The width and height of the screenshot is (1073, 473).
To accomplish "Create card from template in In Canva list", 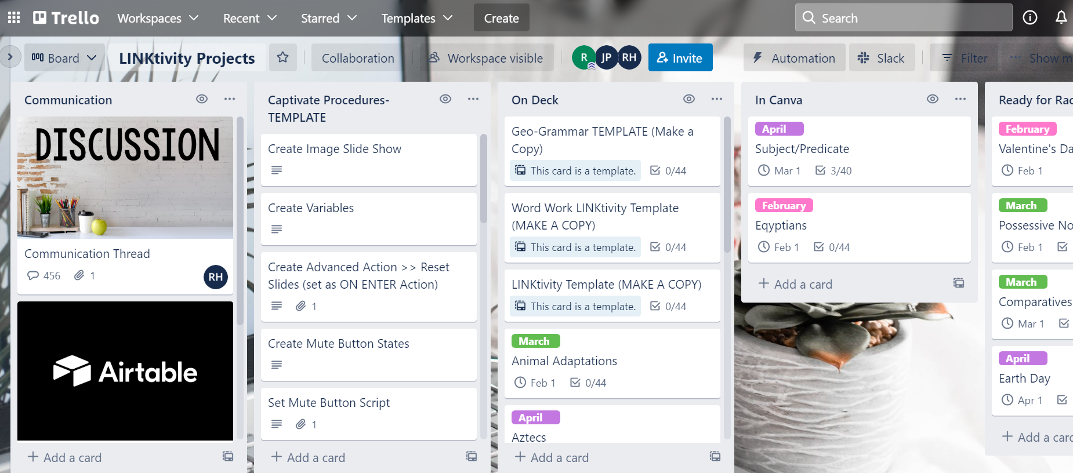I will (959, 283).
